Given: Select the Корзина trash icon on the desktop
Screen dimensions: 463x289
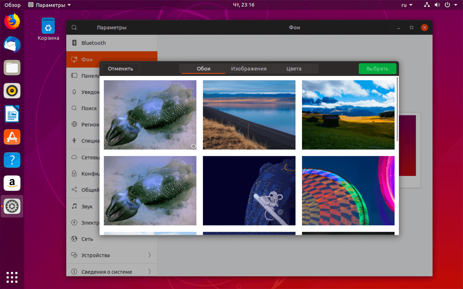Looking at the screenshot, I should pyautogui.click(x=48, y=29).
